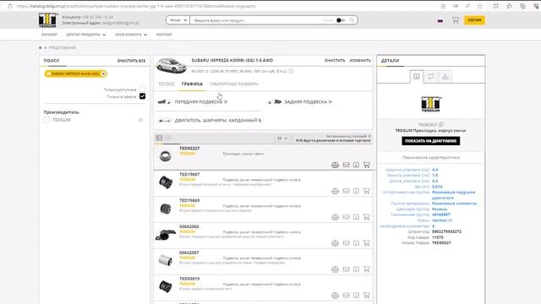This screenshot has width=541, height=304.
Task: Send inquiry envelope for 00642060
Action: 346,243
